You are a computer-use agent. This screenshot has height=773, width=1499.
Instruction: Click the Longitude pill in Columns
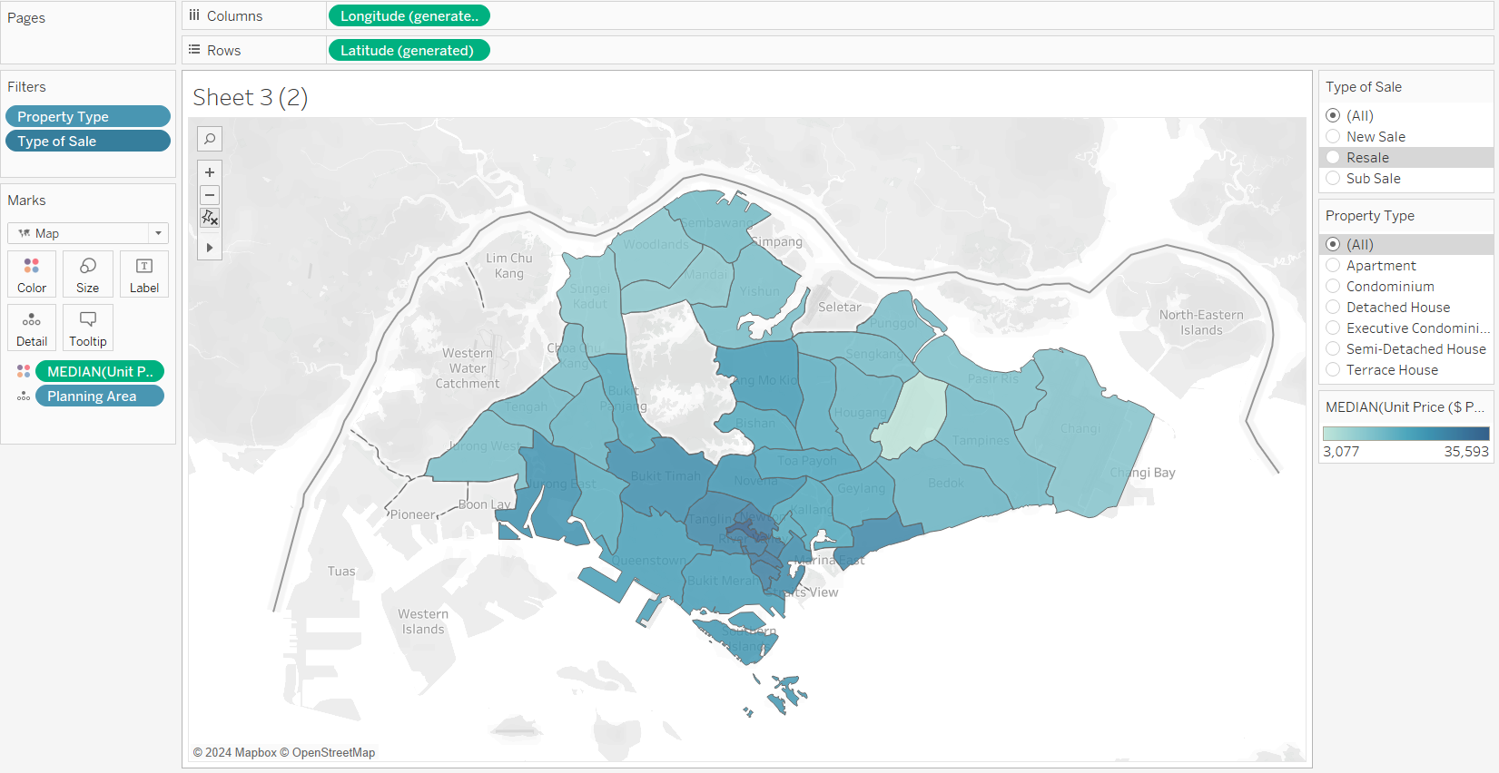tap(408, 16)
